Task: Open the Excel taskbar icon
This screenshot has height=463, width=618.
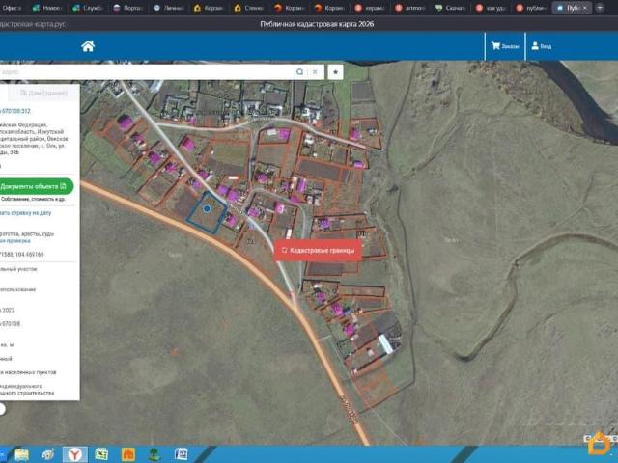Action: click(x=101, y=454)
